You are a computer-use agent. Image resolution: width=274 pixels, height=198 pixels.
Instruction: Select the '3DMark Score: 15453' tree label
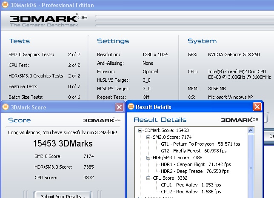coord(167,130)
